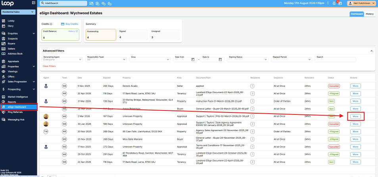Open the Date to calendar picker icon

(220, 59)
